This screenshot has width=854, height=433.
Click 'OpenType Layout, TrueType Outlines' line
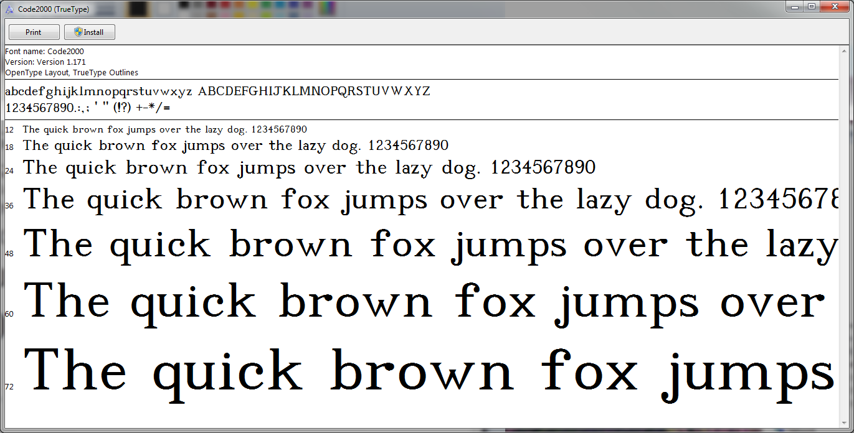(x=72, y=73)
